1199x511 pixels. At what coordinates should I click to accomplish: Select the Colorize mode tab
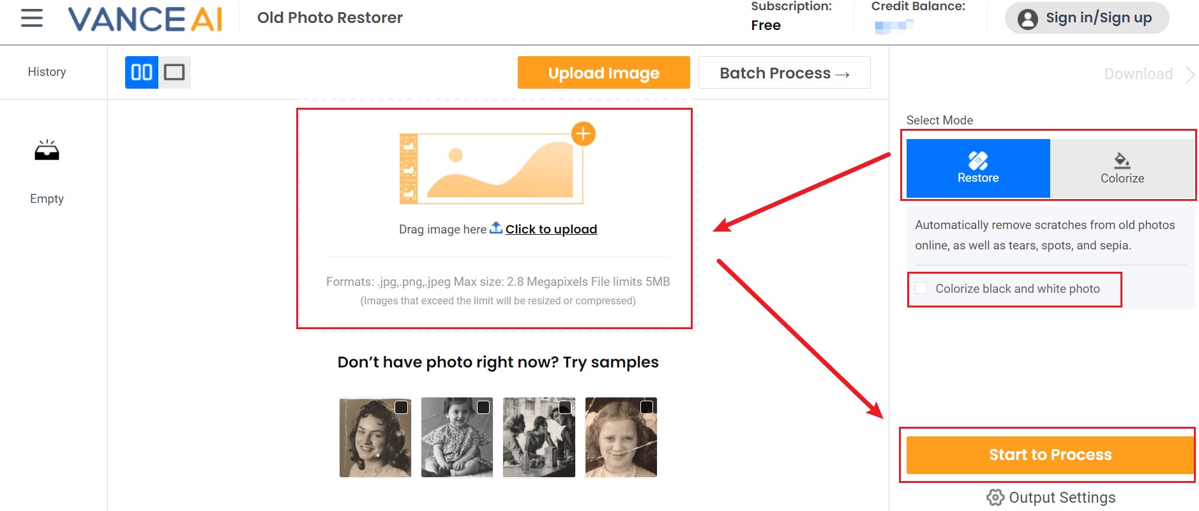[1122, 168]
